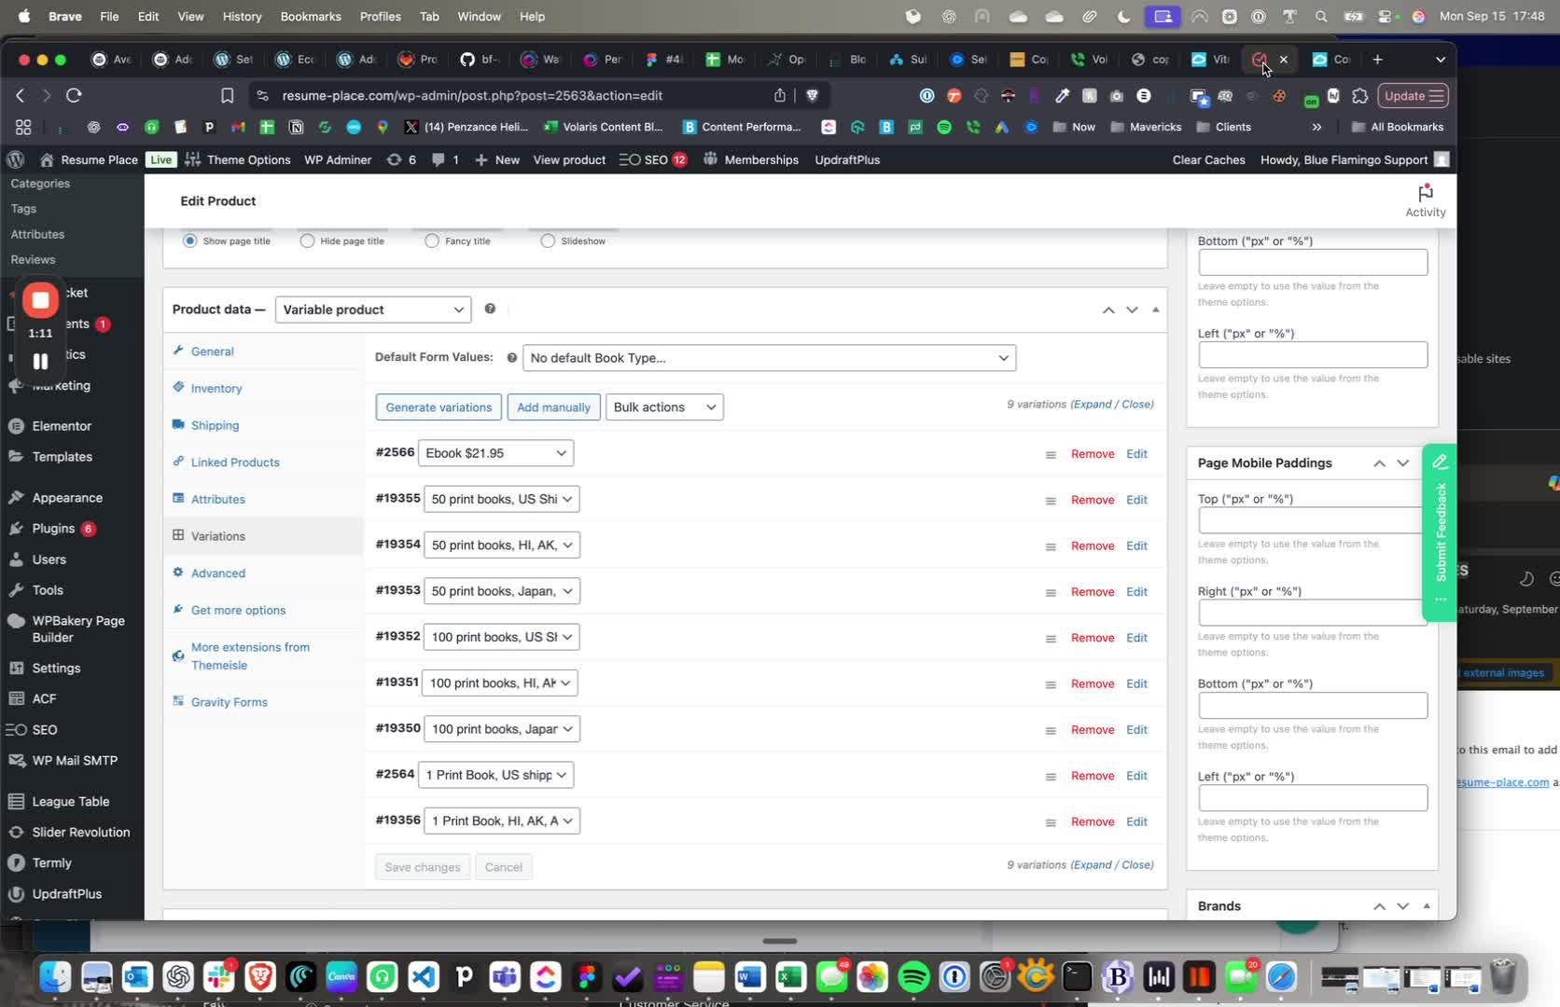This screenshot has width=1560, height=1007.
Task: Open the Plugins menu in the sidebar
Action: (x=53, y=529)
